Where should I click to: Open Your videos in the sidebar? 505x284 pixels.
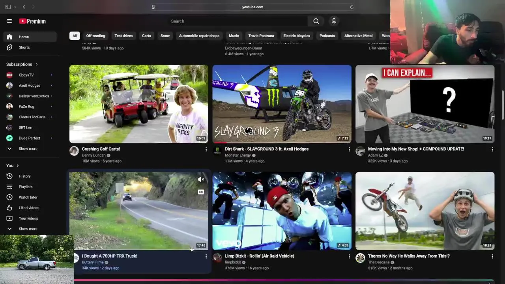(30, 218)
